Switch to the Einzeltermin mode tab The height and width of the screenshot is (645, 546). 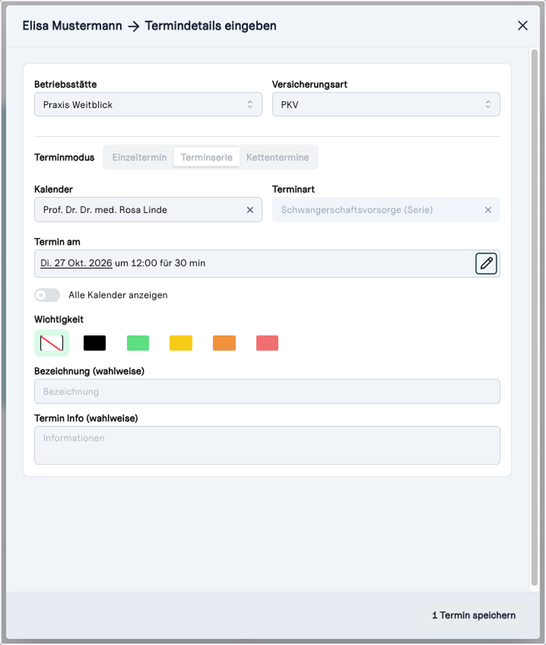click(139, 157)
